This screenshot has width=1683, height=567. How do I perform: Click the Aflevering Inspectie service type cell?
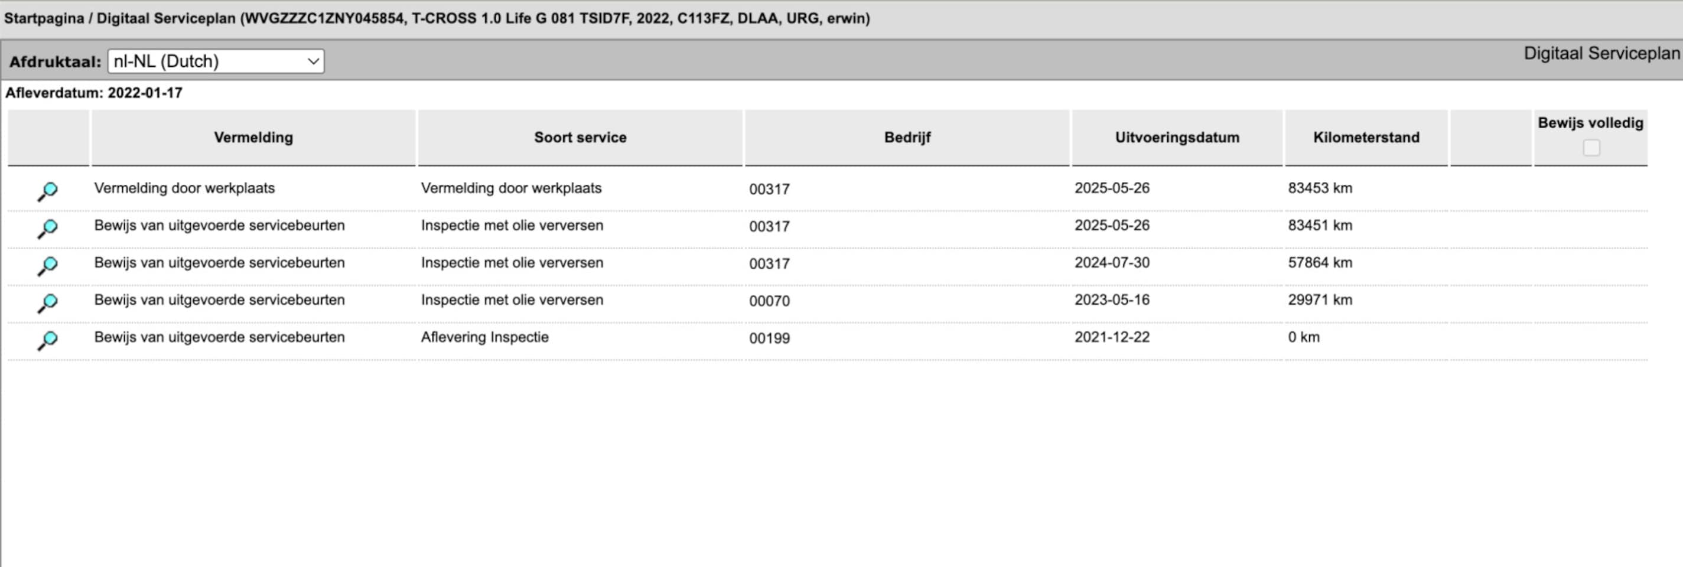tap(485, 337)
